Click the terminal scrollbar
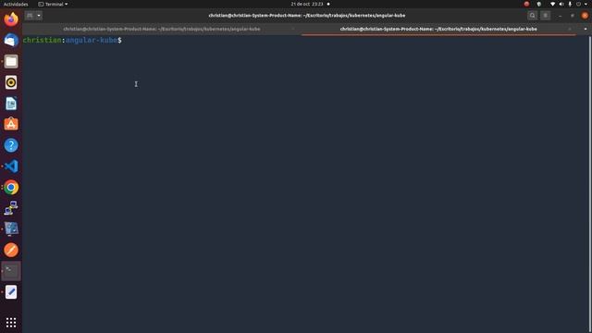592x333 pixels. 590,184
